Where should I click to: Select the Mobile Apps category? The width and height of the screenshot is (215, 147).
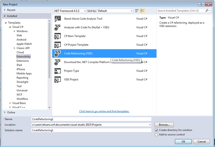(24, 73)
